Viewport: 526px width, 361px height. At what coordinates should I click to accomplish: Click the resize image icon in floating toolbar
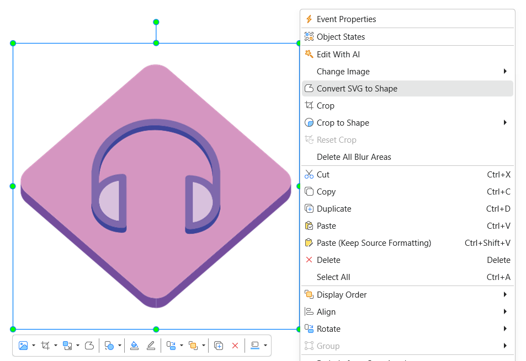tap(67, 346)
